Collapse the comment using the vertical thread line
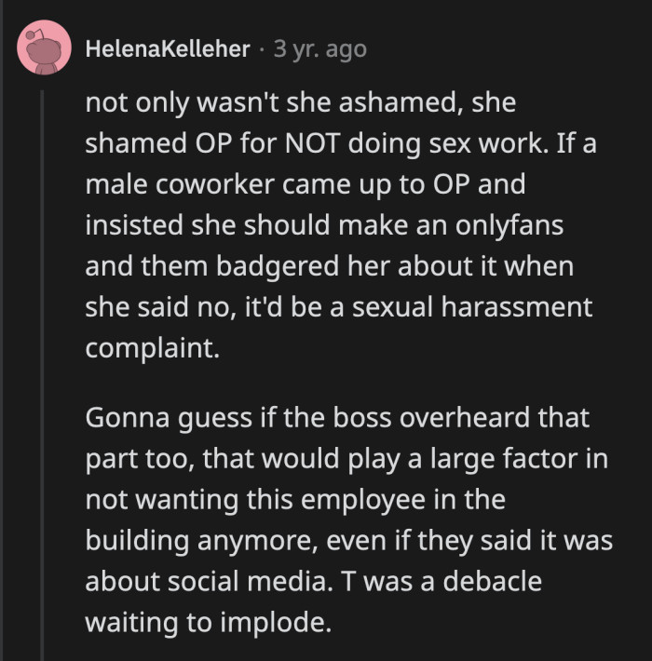 pyautogui.click(x=43, y=372)
